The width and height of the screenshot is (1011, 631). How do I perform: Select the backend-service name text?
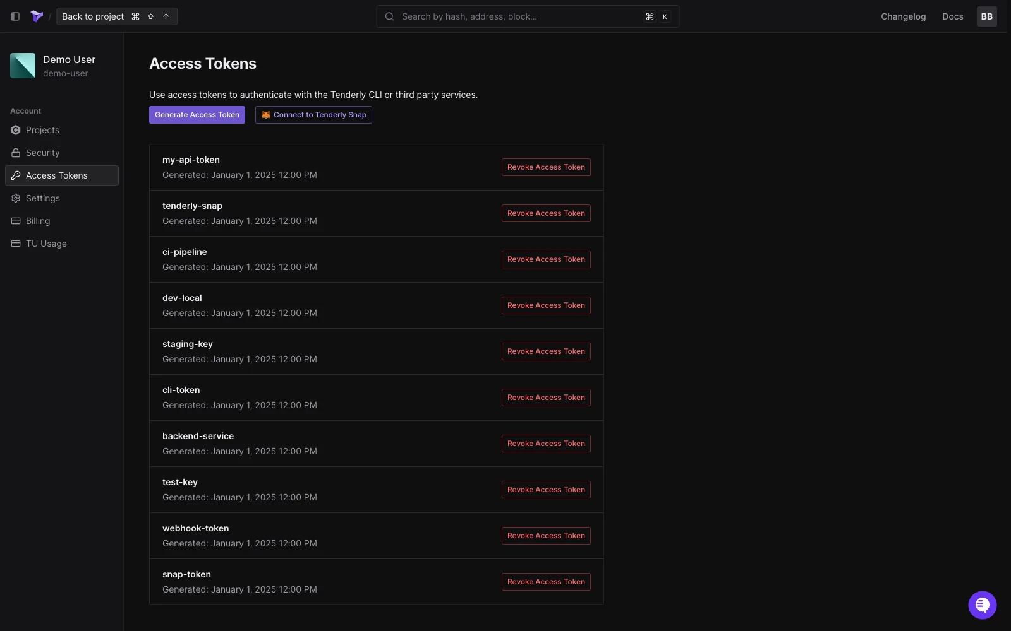[x=198, y=436]
